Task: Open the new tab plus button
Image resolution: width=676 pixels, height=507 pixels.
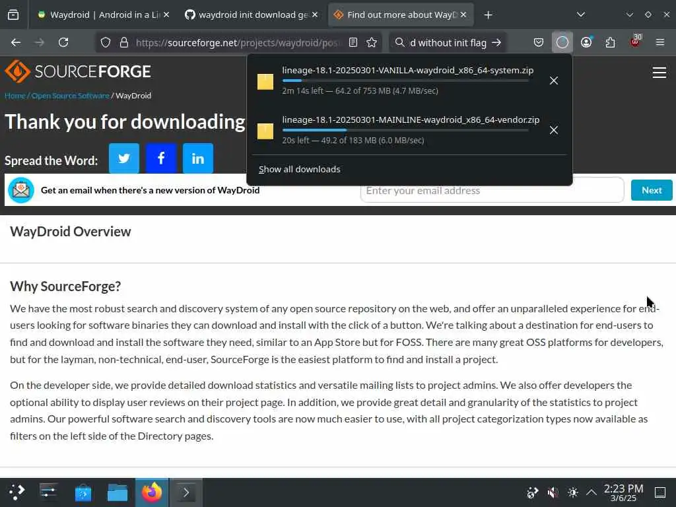Action: 488,15
